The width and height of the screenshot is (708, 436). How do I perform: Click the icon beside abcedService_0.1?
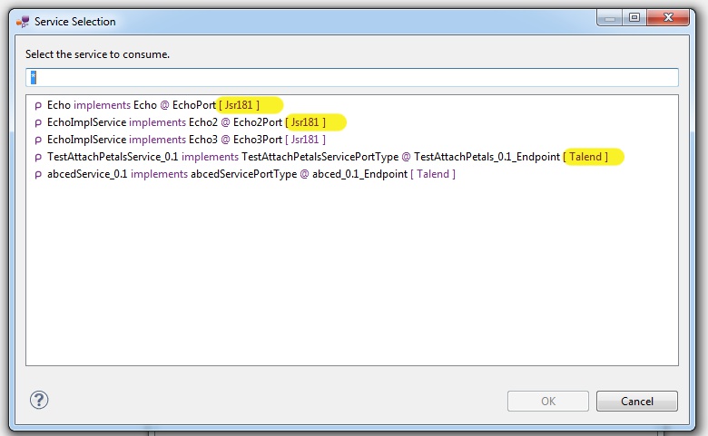pos(38,174)
